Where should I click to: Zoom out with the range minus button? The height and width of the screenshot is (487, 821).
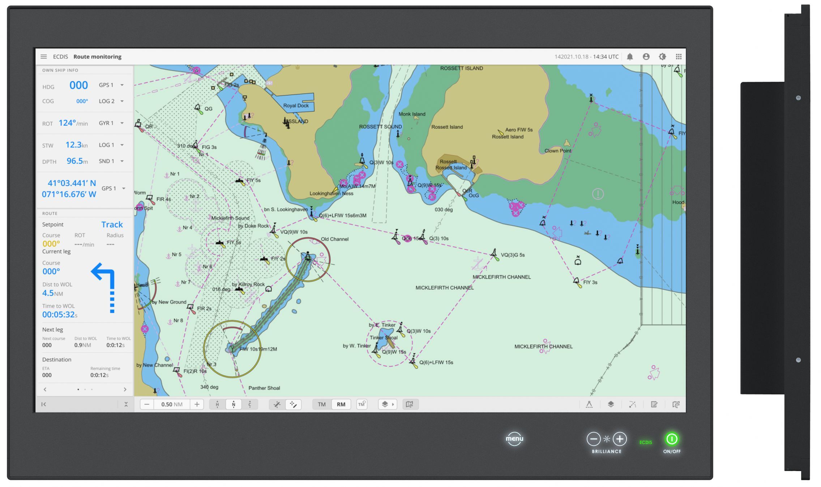[x=147, y=404]
